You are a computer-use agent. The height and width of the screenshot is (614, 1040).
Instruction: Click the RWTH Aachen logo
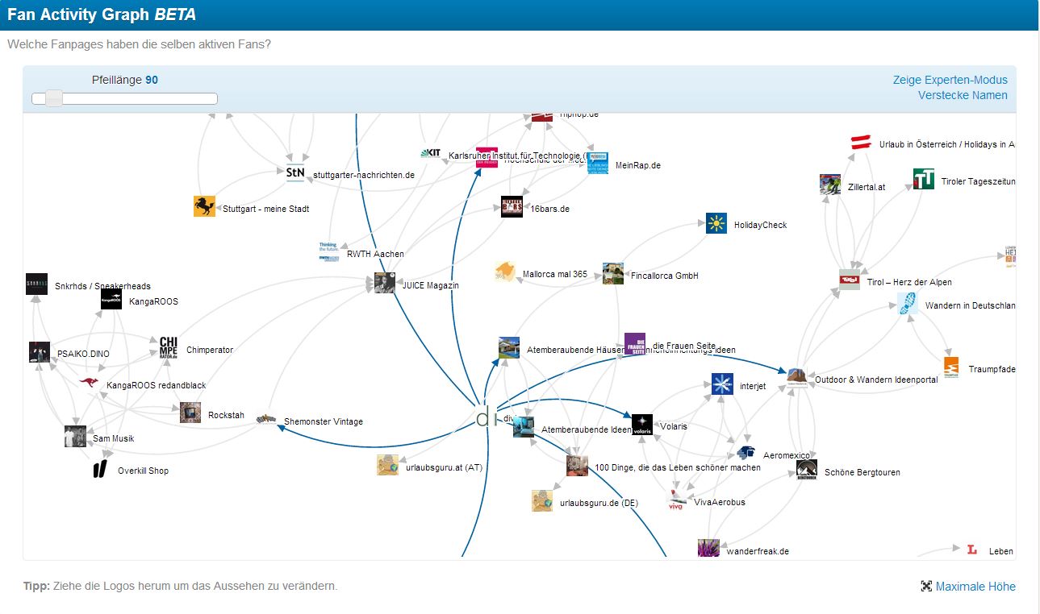click(x=329, y=252)
